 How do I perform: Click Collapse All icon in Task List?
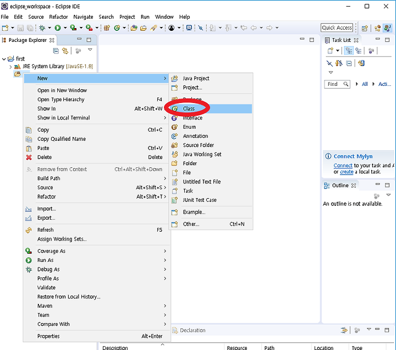(x=349, y=63)
